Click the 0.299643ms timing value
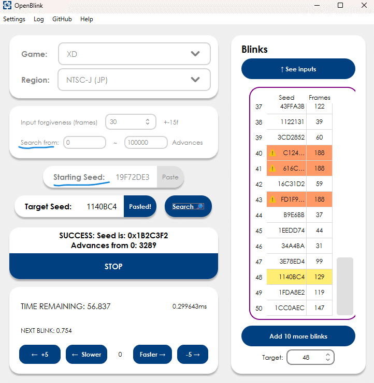Viewport: 374px width, 383px height. click(190, 307)
